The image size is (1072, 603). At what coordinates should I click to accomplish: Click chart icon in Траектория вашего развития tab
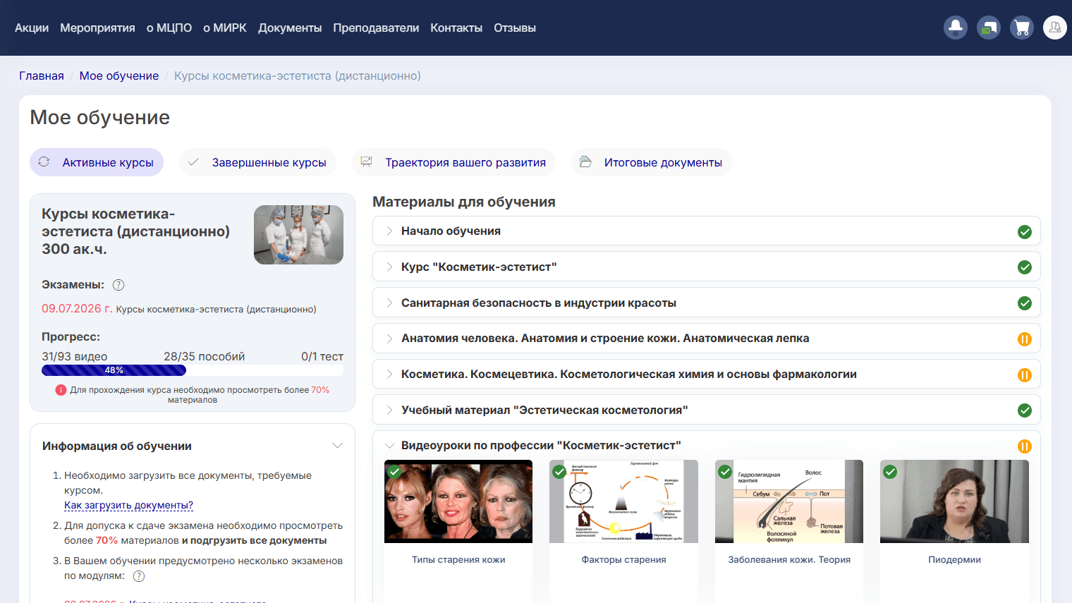[x=366, y=162]
